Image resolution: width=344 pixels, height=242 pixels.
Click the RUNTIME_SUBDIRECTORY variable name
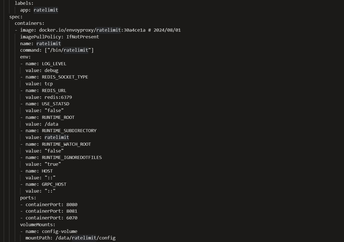(x=69, y=130)
